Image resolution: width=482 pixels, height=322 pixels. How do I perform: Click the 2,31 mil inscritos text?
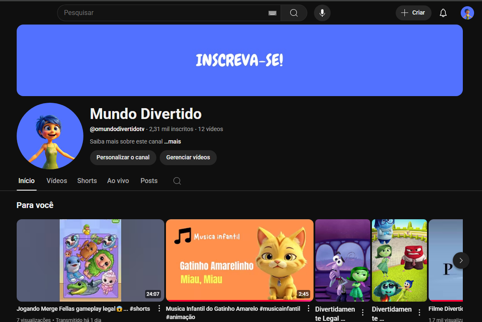tap(171, 129)
